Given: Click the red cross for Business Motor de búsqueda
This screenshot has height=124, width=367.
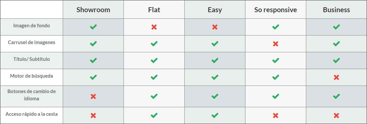Looking at the screenshot, I should [x=336, y=77].
